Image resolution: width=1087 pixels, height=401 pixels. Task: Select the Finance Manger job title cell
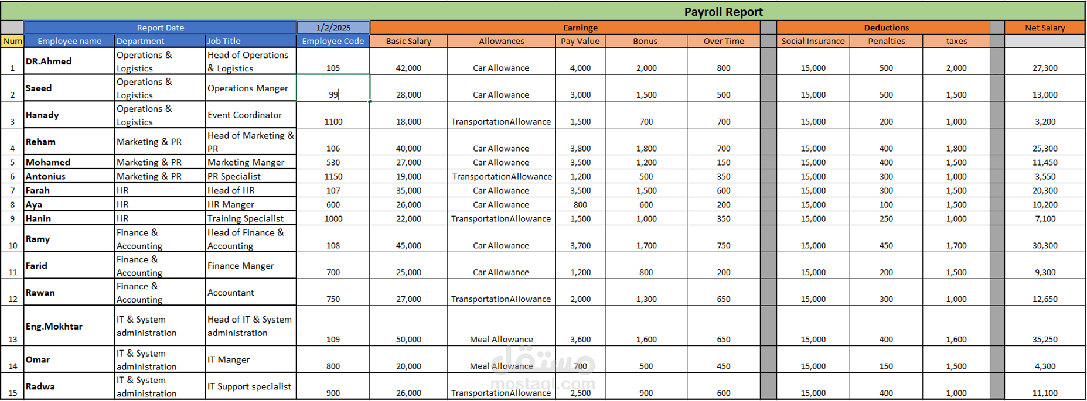point(251,265)
